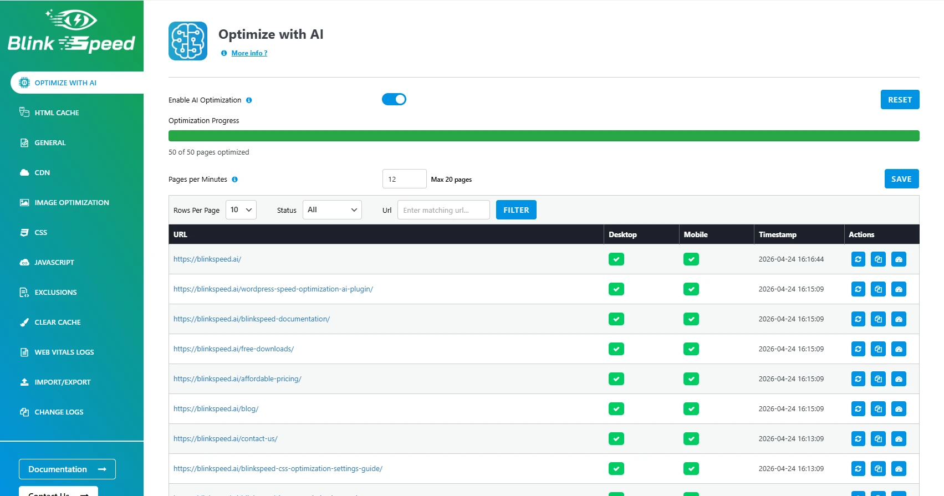Image resolution: width=944 pixels, height=496 pixels.
Task: Copy icon in free-downloads row
Action: [x=878, y=349]
